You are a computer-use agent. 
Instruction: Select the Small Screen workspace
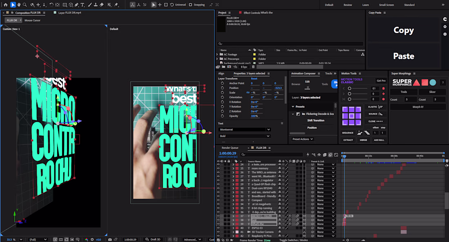click(x=386, y=5)
